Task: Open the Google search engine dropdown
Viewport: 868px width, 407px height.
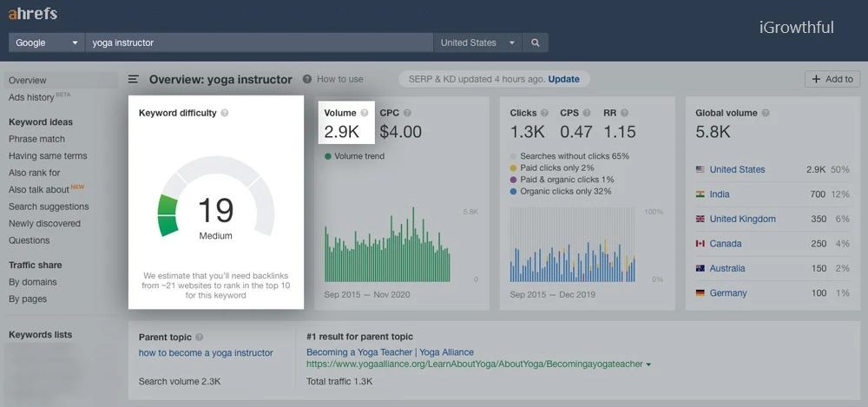Action: [46, 43]
